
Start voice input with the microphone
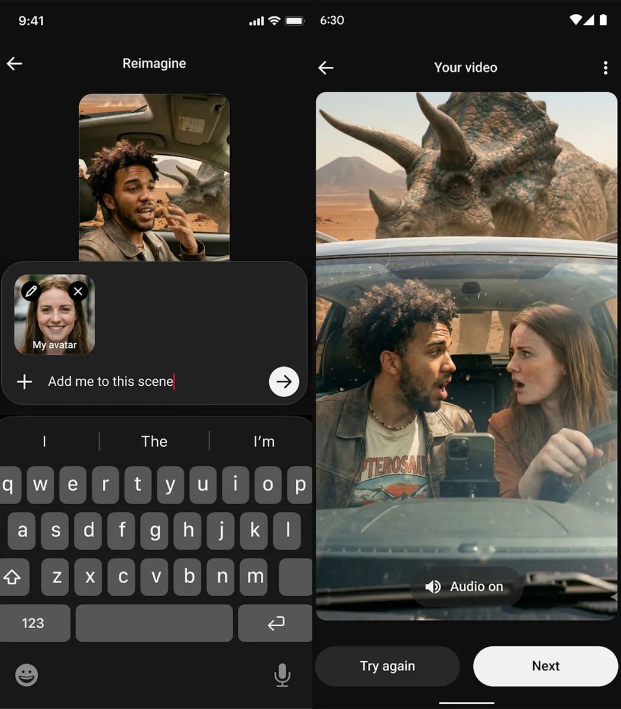coord(283,675)
